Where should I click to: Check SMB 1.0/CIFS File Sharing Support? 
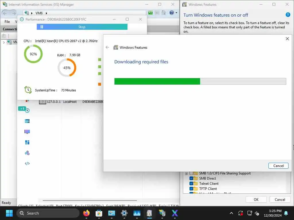coord(191,173)
